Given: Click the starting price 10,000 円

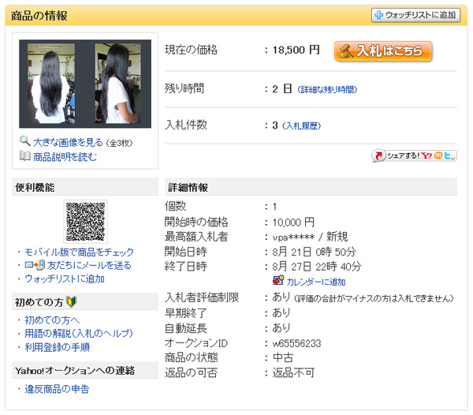Looking at the screenshot, I should pos(293,222).
